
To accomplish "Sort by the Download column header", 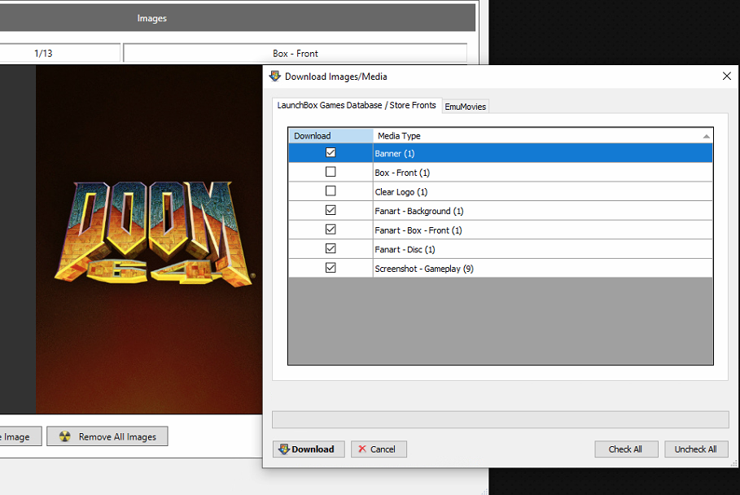I will (331, 136).
